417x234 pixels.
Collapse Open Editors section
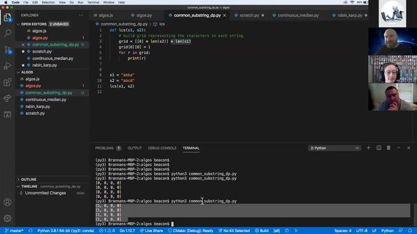[52, 24]
